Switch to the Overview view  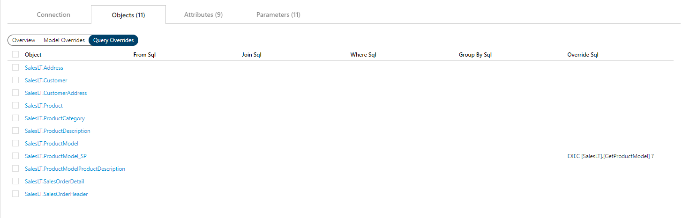coord(23,40)
